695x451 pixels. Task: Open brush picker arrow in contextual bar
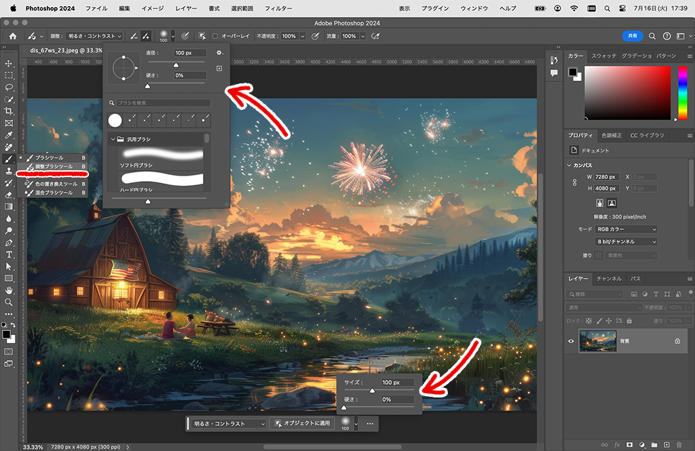click(356, 423)
